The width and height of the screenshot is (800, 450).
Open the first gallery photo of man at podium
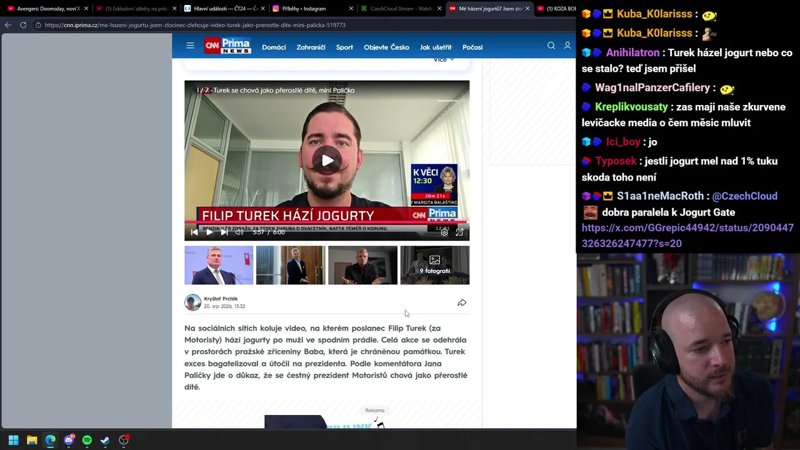point(219,265)
